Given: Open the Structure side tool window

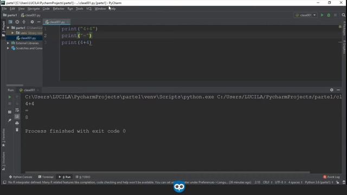Looking at the screenshot, I should pyautogui.click(x=3, y=161).
